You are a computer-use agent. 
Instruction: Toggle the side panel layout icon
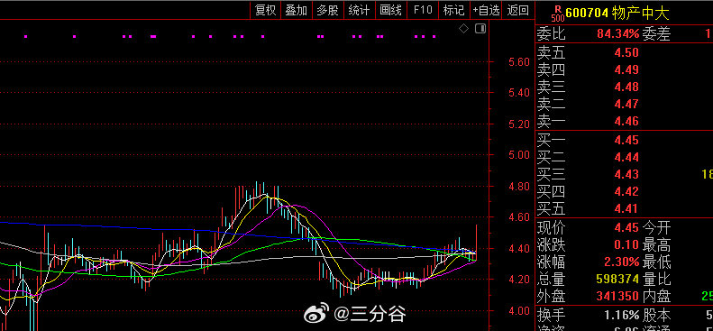tap(480, 29)
